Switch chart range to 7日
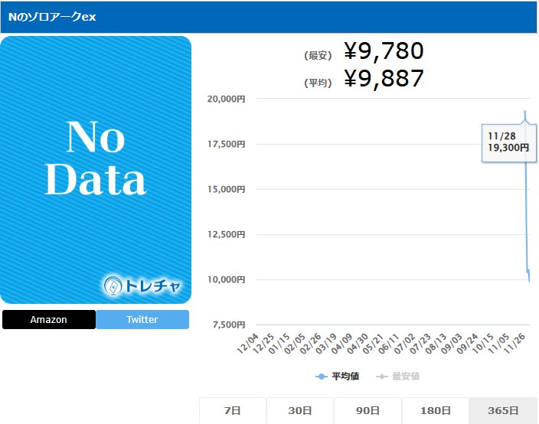The height and width of the screenshot is (424, 539). [x=233, y=410]
